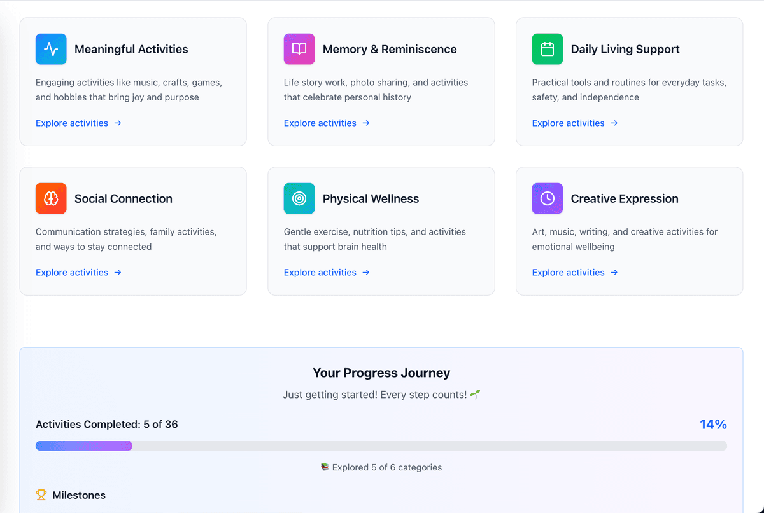Click the Explored 5 of 6 categories text
Screen dimensions: 764x513
point(386,467)
